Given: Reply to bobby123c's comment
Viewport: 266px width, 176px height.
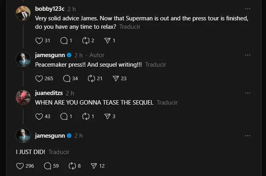Looking at the screenshot, I should click(63, 40).
